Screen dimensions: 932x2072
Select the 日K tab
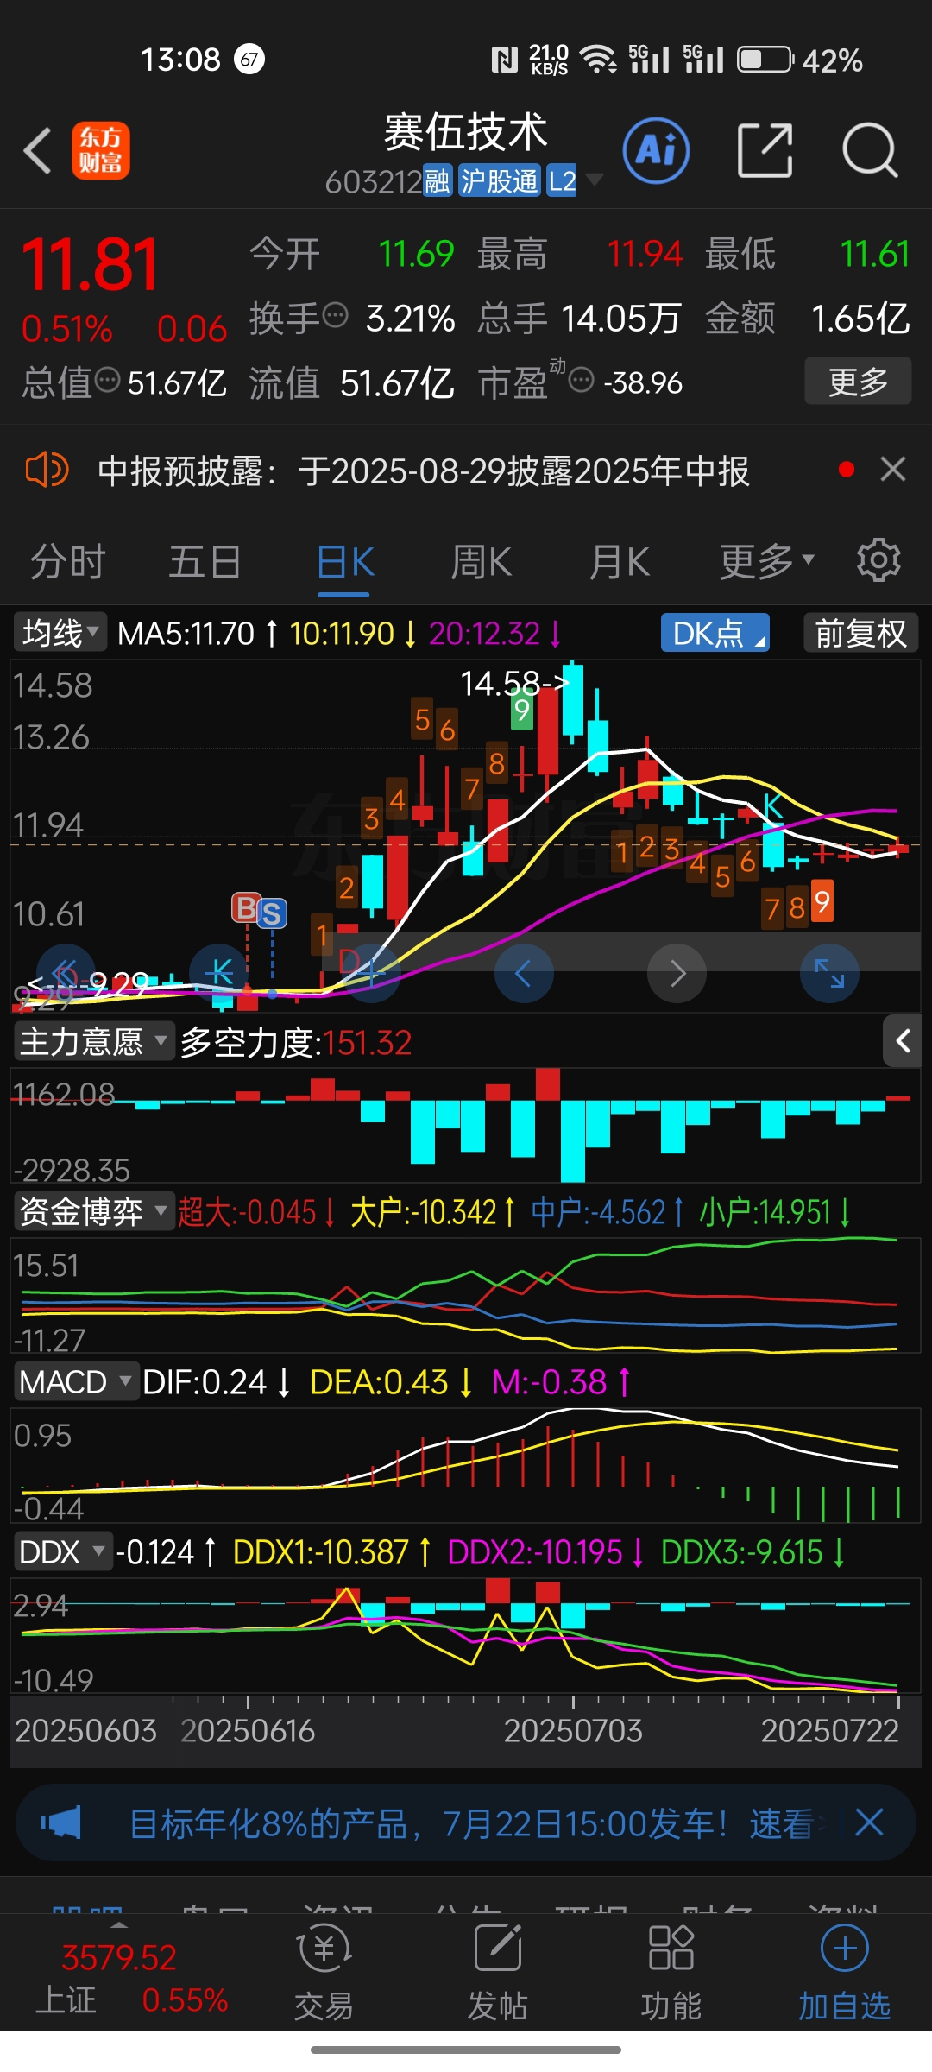point(345,563)
